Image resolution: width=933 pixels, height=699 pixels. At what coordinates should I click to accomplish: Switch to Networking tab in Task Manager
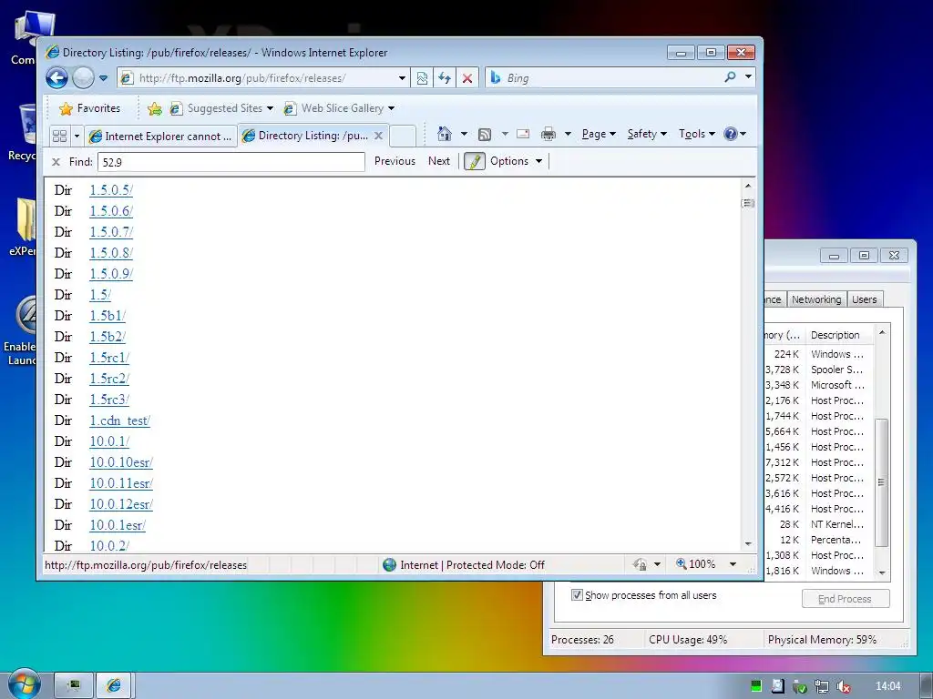(x=816, y=299)
